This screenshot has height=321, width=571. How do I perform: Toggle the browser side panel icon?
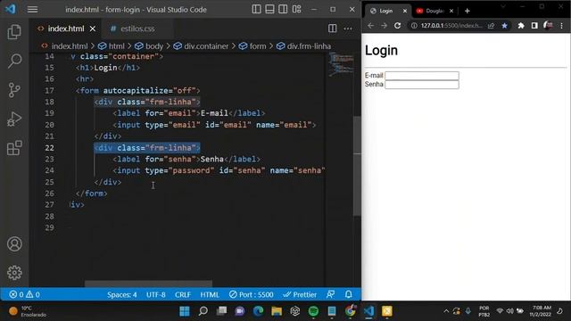pos(534,26)
